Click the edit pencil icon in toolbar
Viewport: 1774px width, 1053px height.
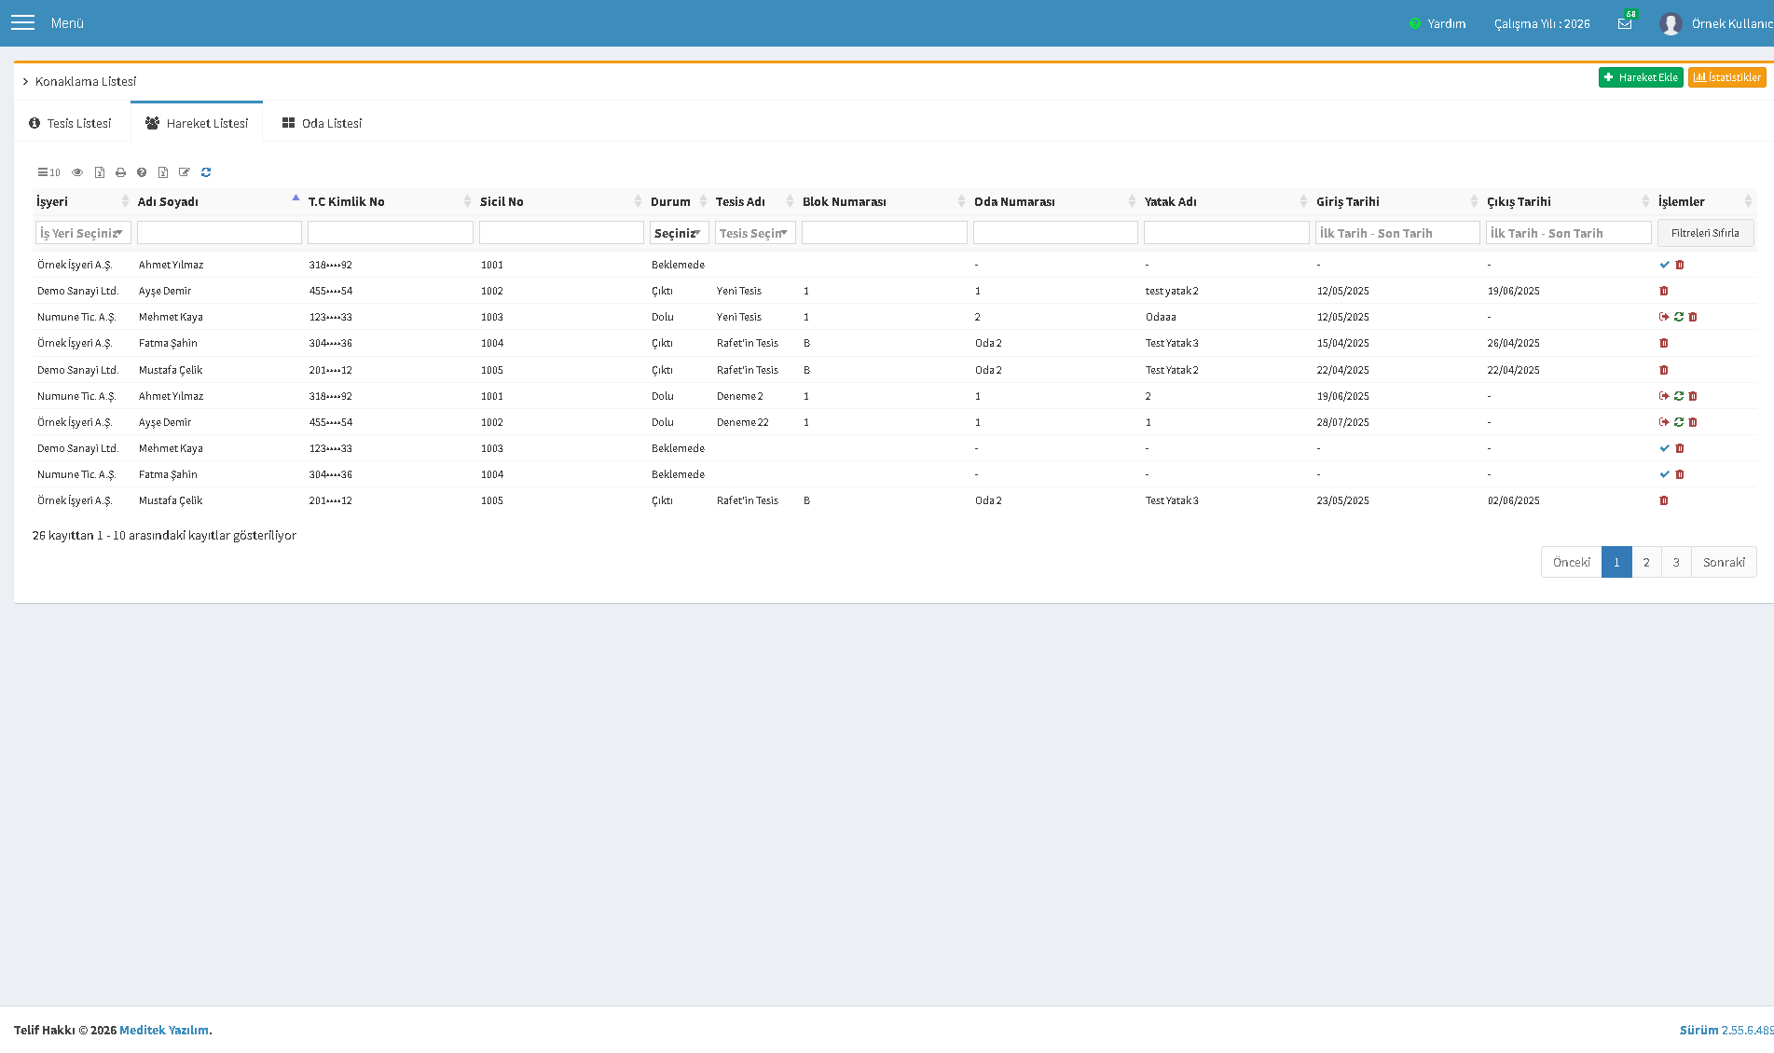pyautogui.click(x=185, y=172)
